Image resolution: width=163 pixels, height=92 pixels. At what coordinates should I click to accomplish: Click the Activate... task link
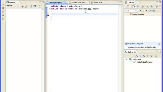tap(152, 11)
